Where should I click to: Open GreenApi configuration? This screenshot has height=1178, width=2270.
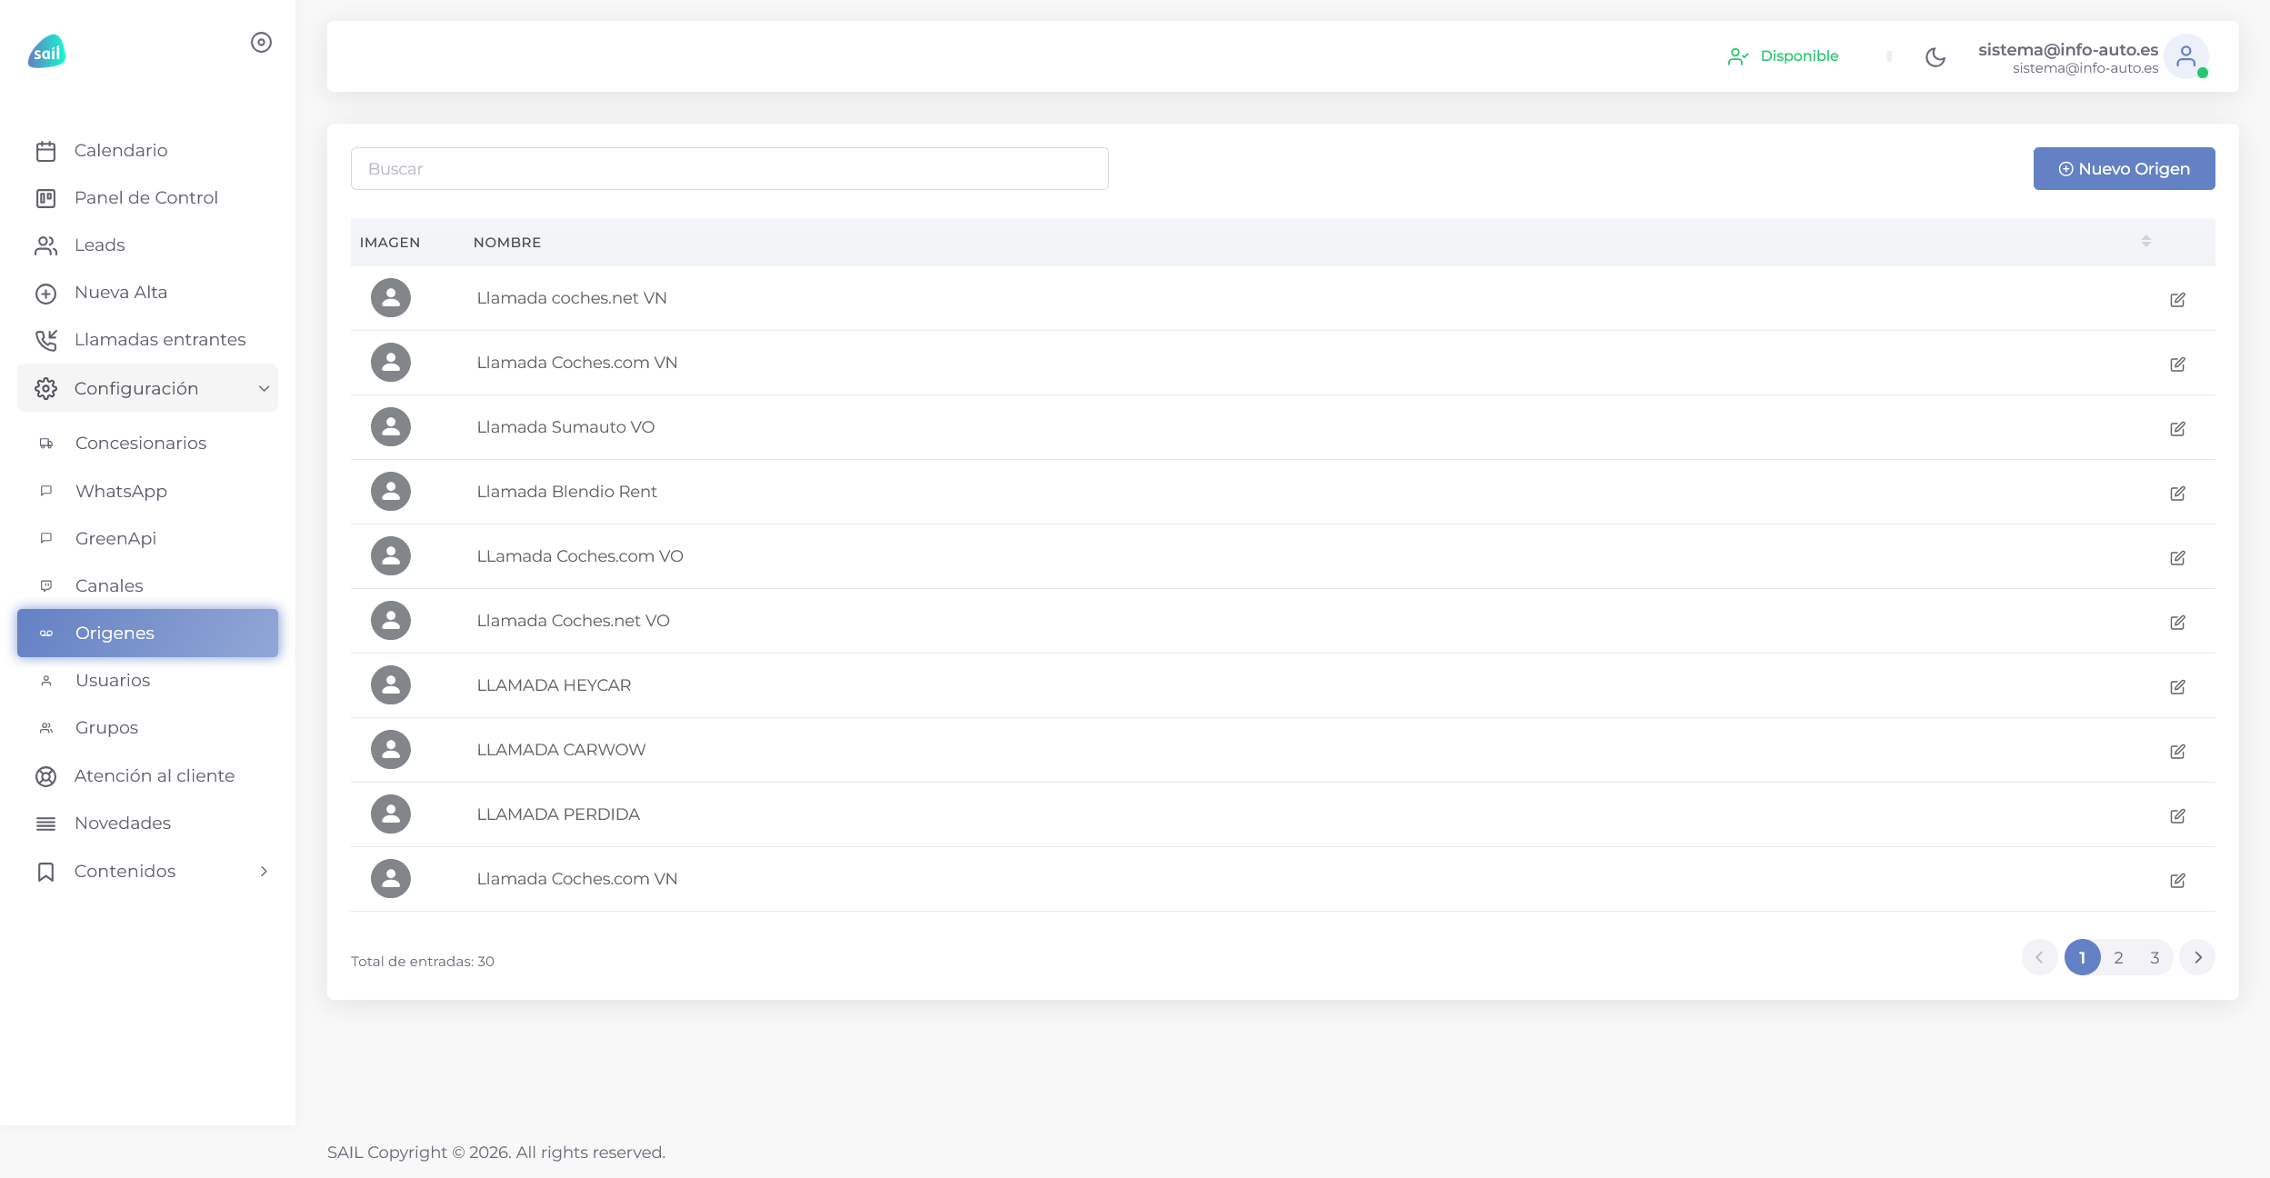pos(147,538)
